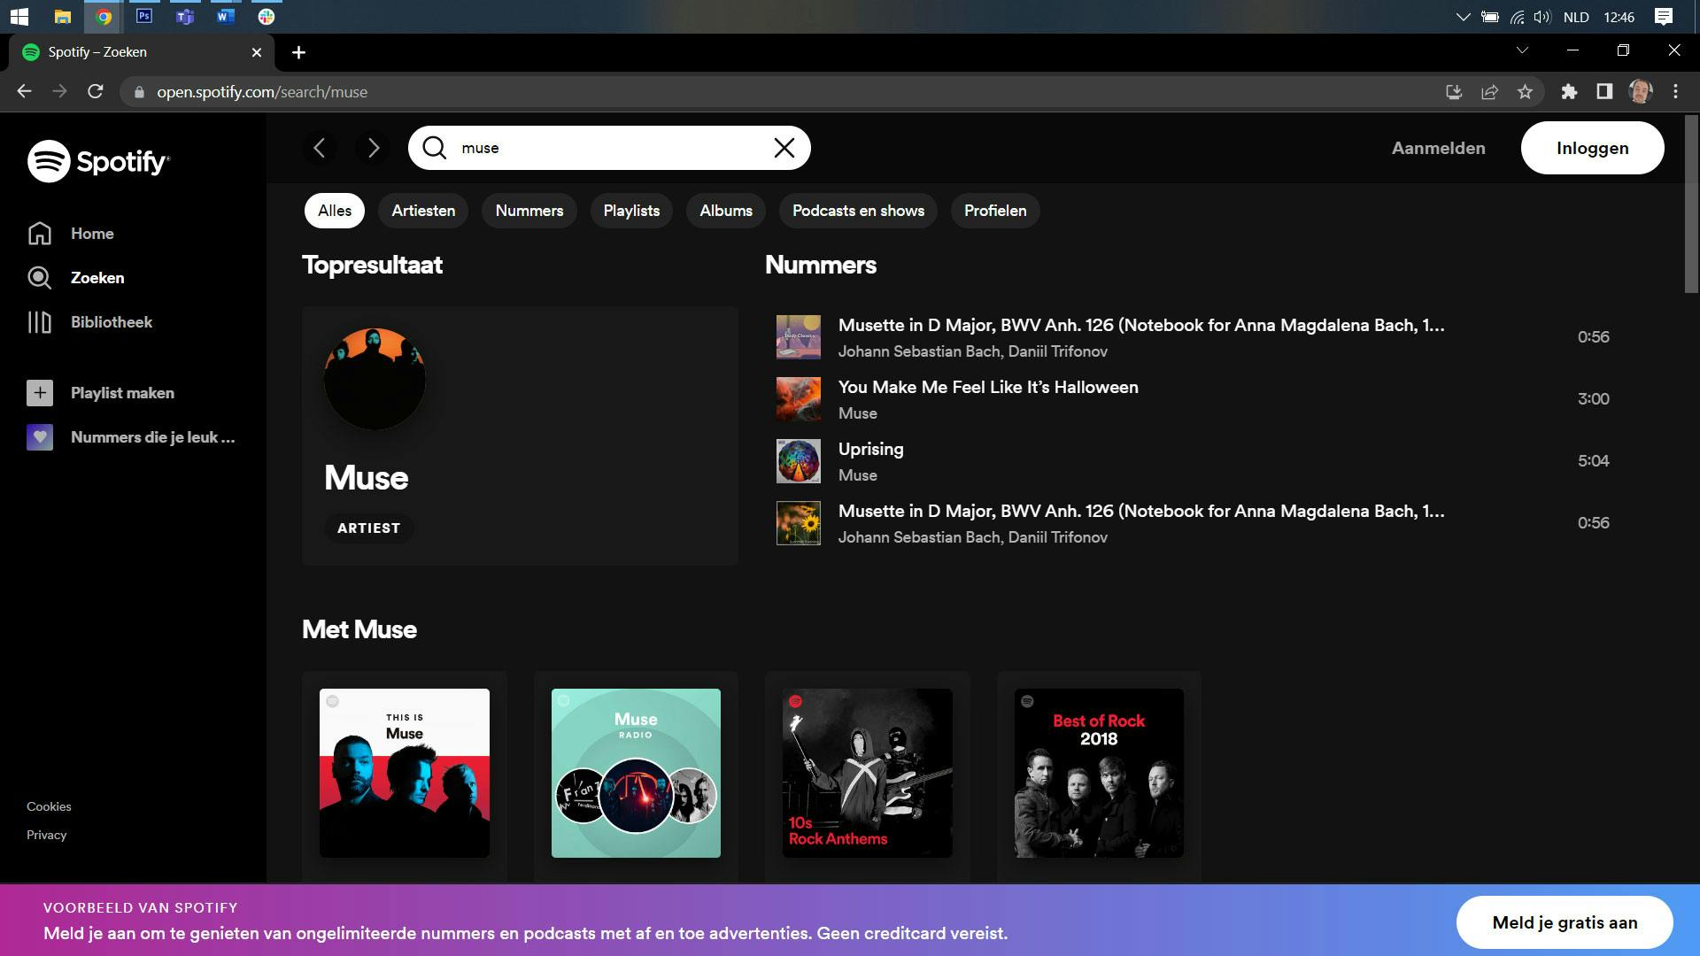Open This Is Muse playlist thumbnail
The image size is (1700, 956).
coord(405,773)
